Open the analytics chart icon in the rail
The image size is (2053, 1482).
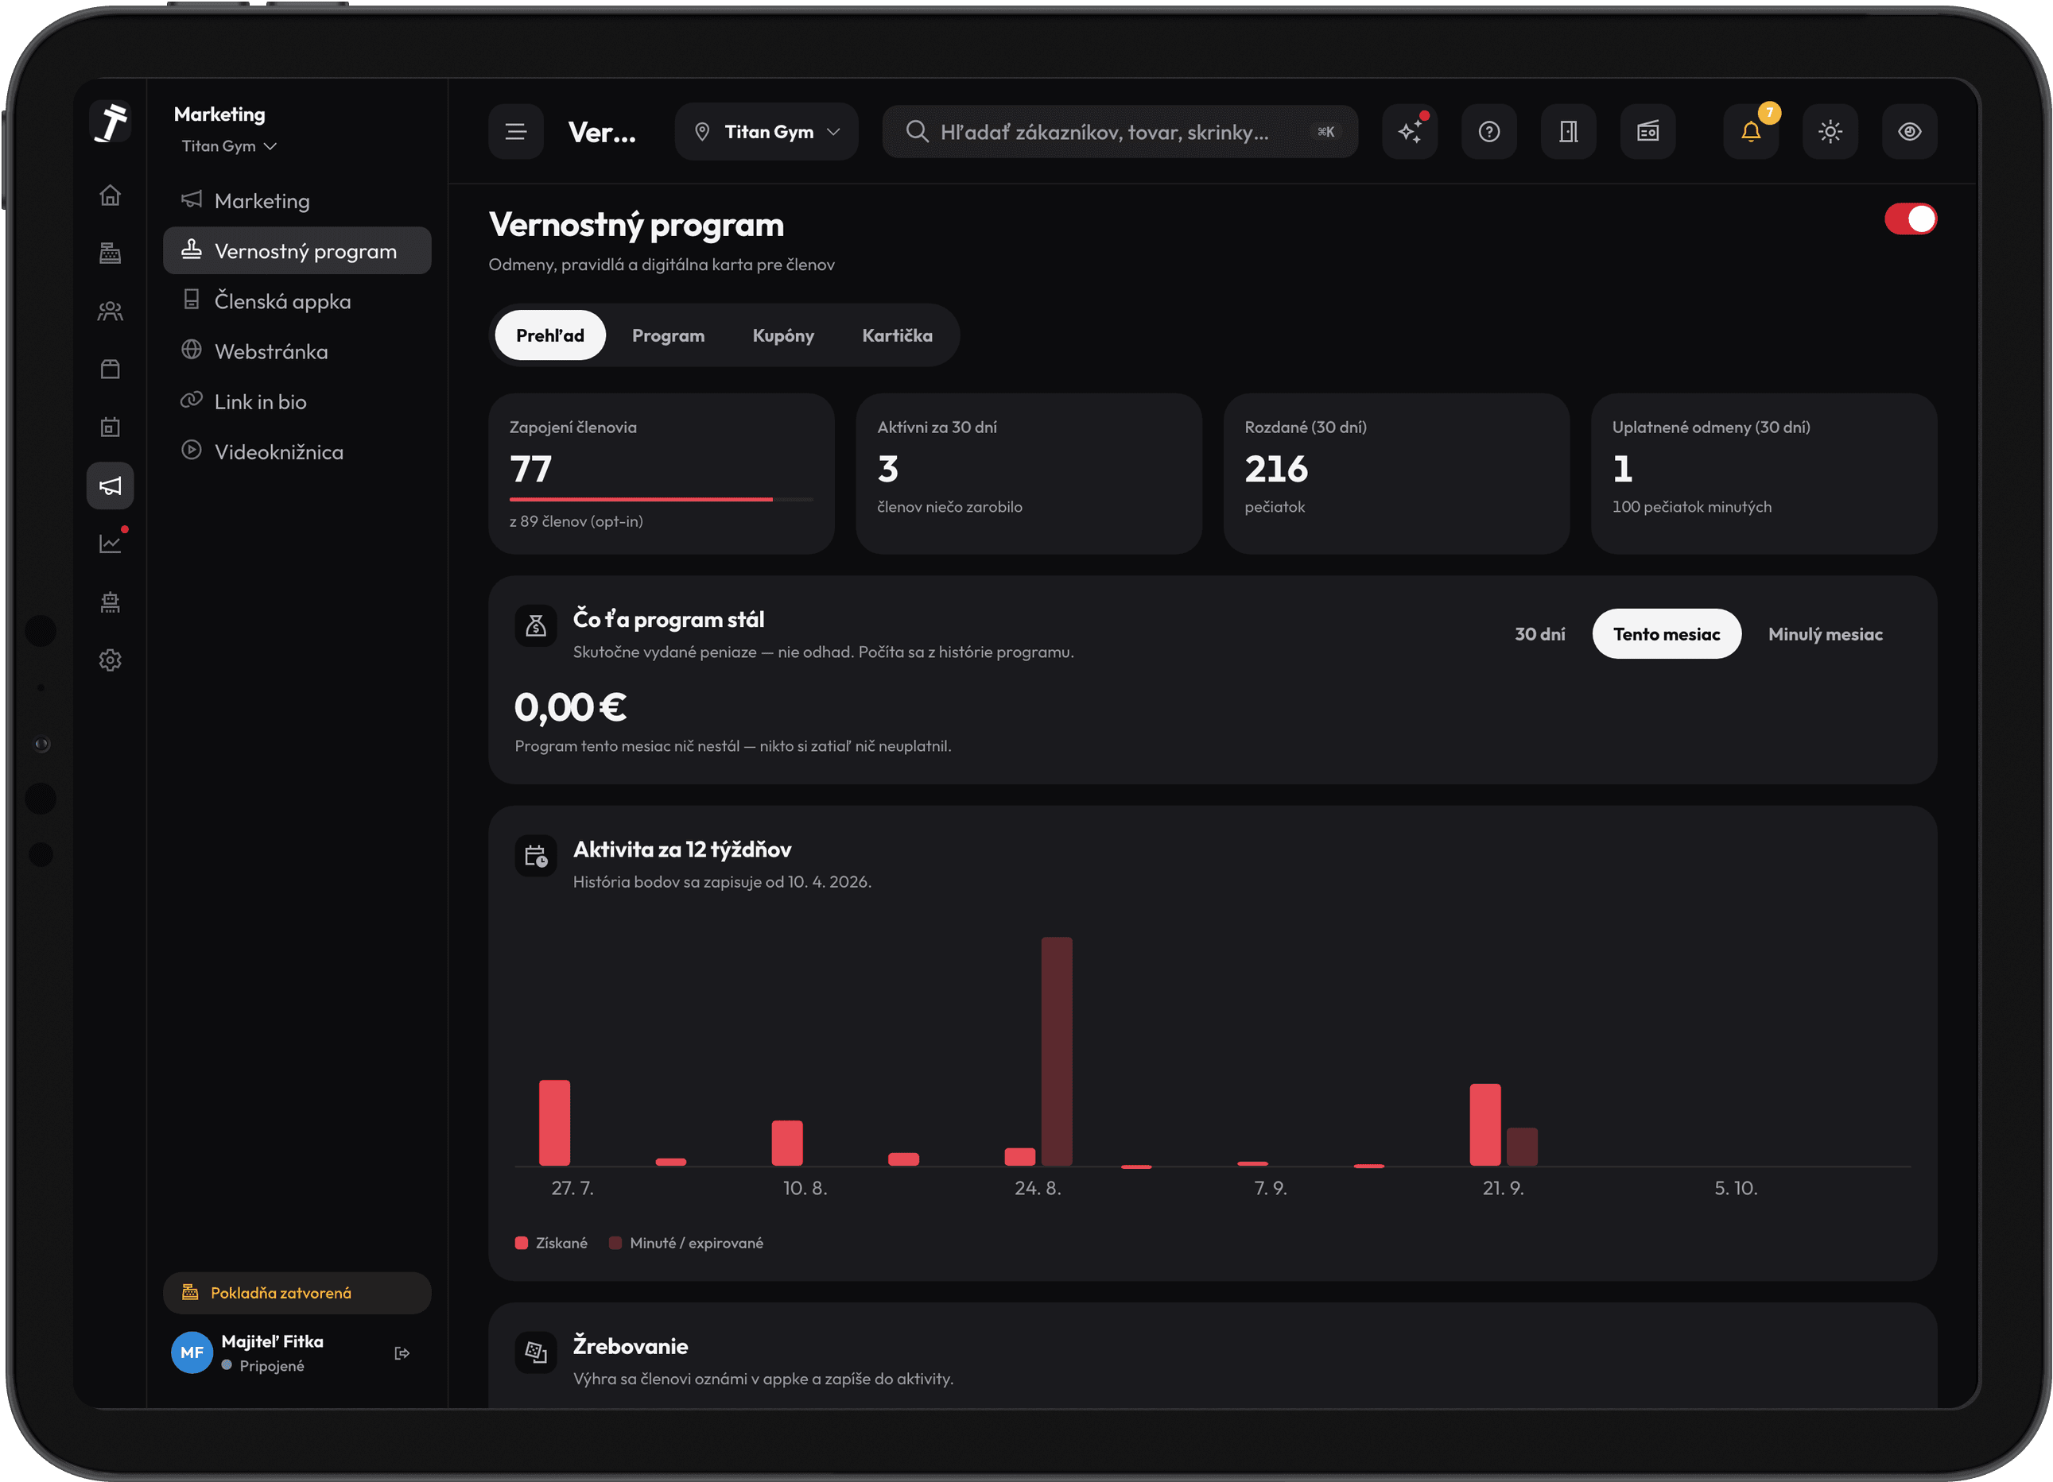click(x=110, y=544)
